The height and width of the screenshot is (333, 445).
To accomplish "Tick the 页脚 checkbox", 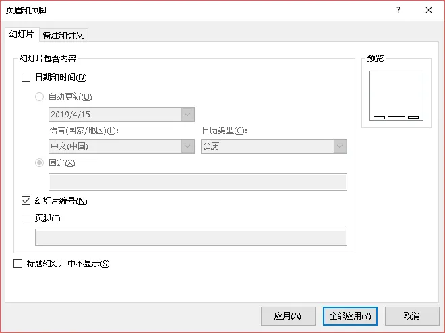I will 26,218.
